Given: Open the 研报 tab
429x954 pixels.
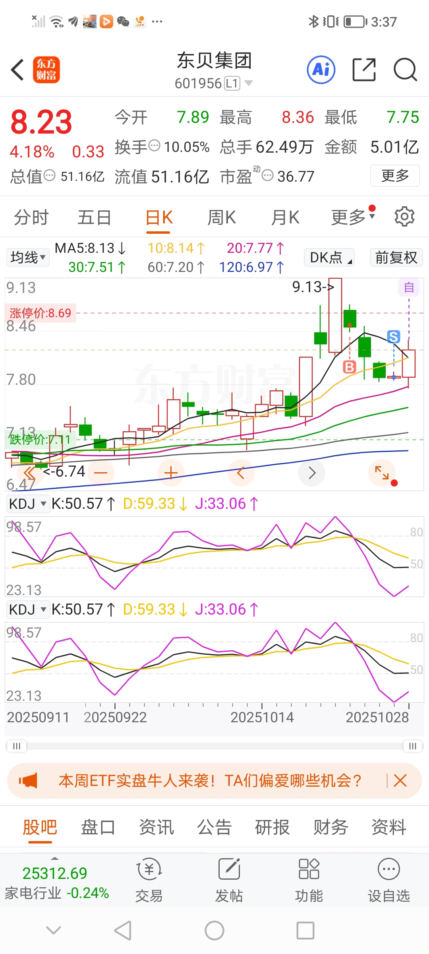Looking at the screenshot, I should pos(272,828).
